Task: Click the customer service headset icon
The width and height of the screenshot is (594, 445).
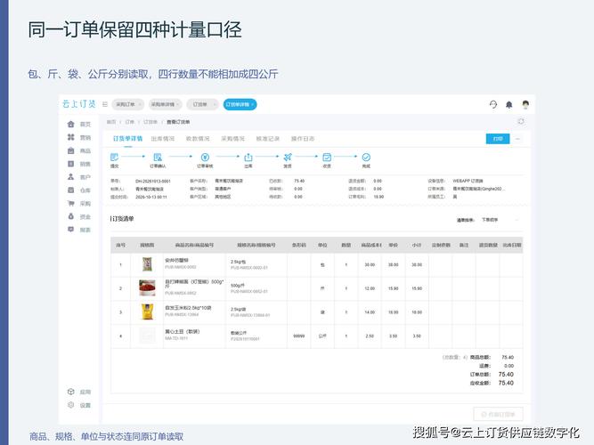Action: pyautogui.click(x=492, y=104)
